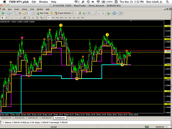Click the connection status bars indicator
This screenshot has width=172, height=129.
point(147,127)
